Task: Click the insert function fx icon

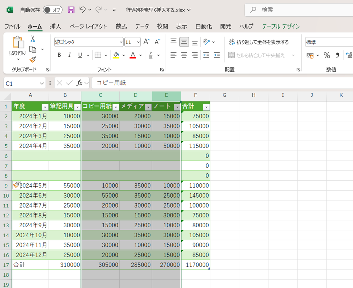Action: pyautogui.click(x=79, y=83)
